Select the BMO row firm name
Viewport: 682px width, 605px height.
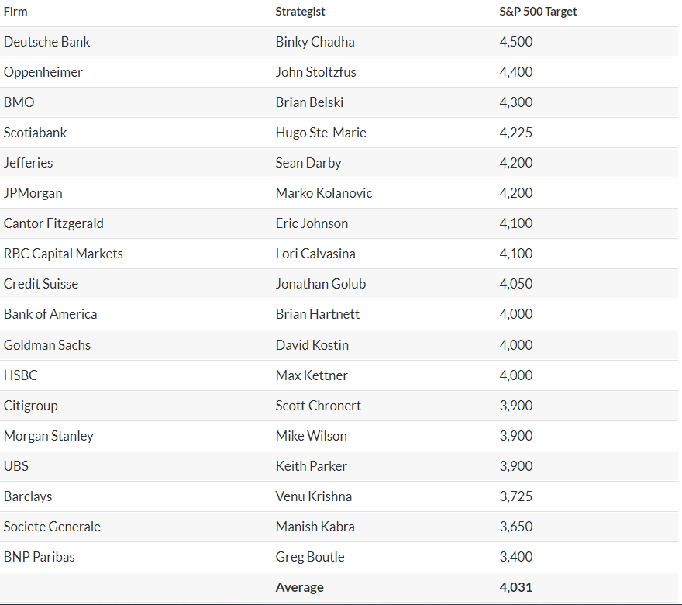(19, 102)
